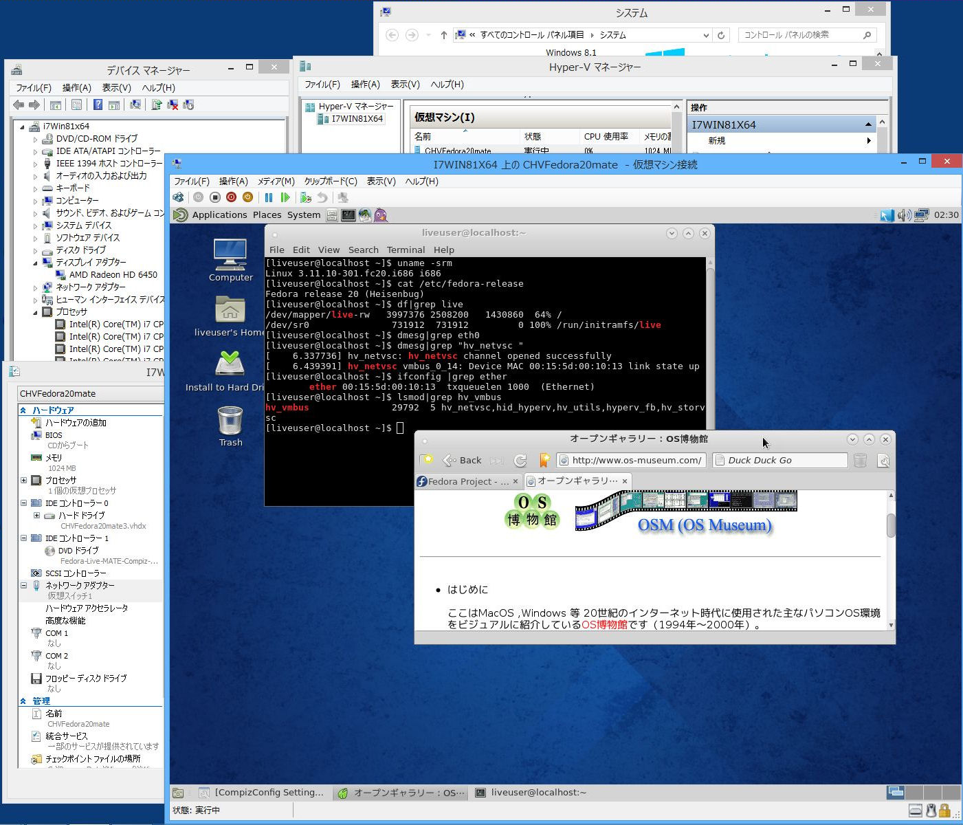
Task: Select the Computer desktop icon
Action: 230,260
